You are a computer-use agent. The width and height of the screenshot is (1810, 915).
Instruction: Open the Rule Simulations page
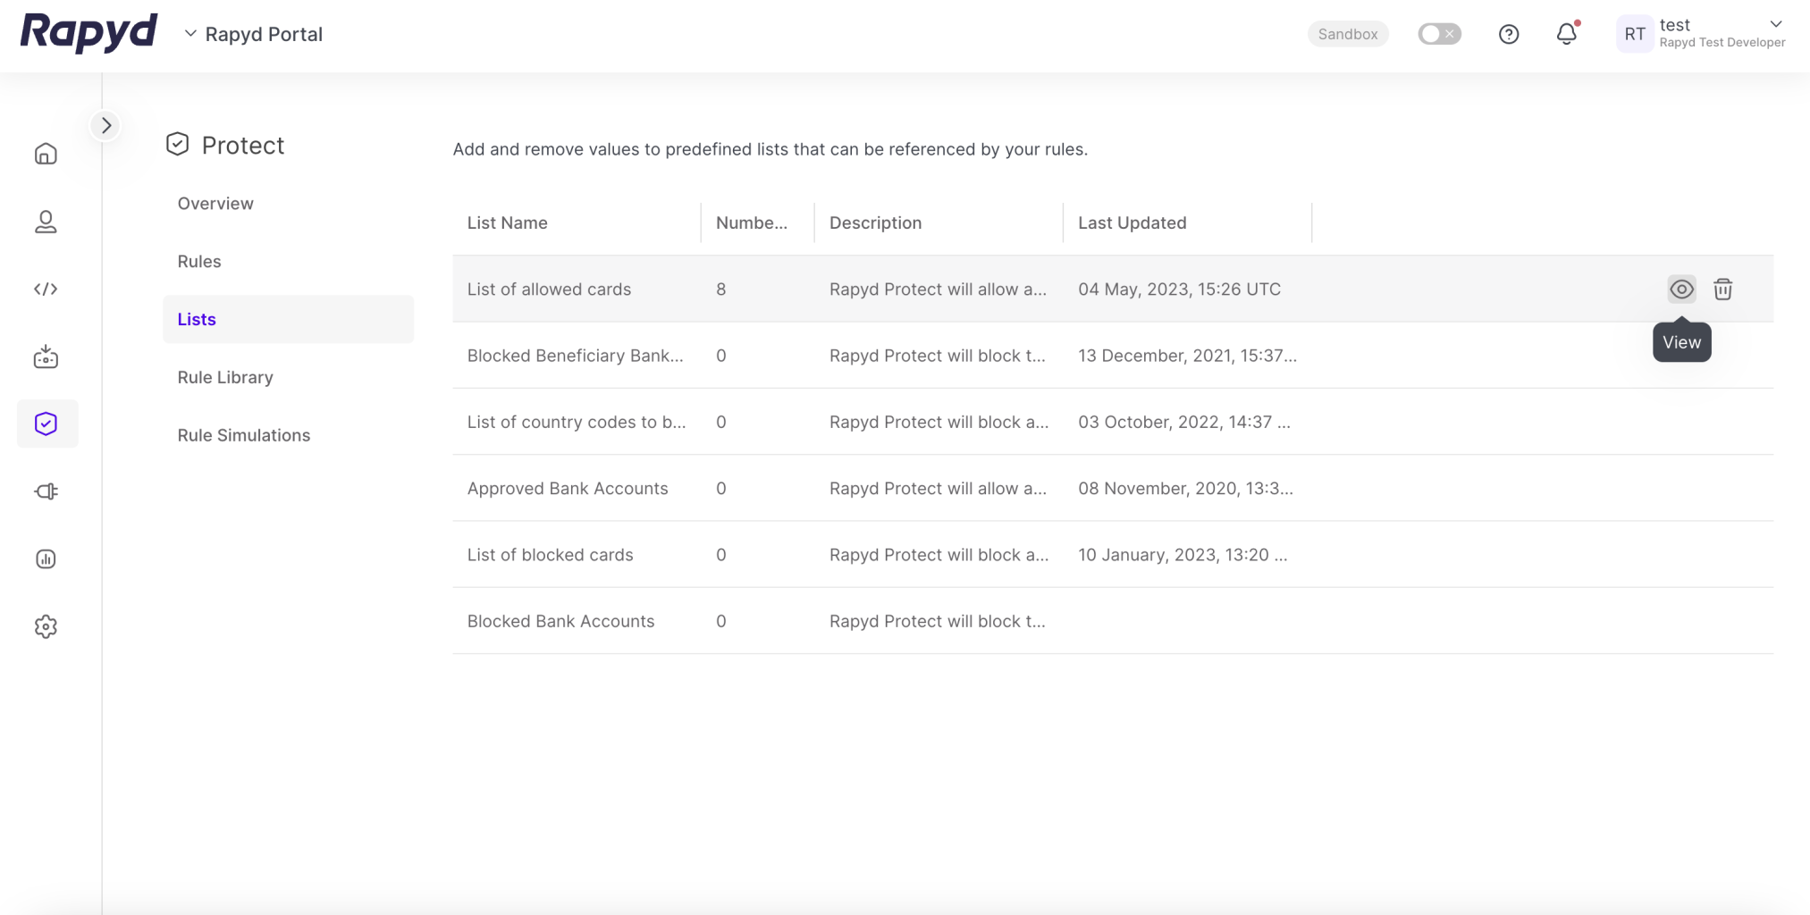tap(243, 435)
